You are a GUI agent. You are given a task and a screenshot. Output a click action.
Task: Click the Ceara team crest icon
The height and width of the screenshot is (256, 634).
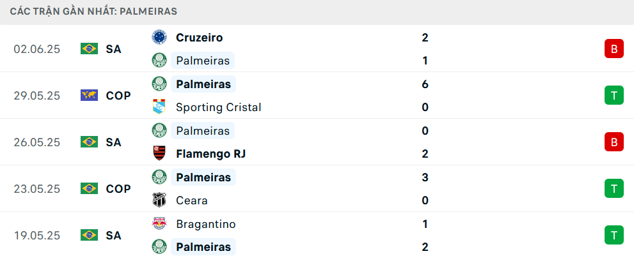click(x=159, y=200)
